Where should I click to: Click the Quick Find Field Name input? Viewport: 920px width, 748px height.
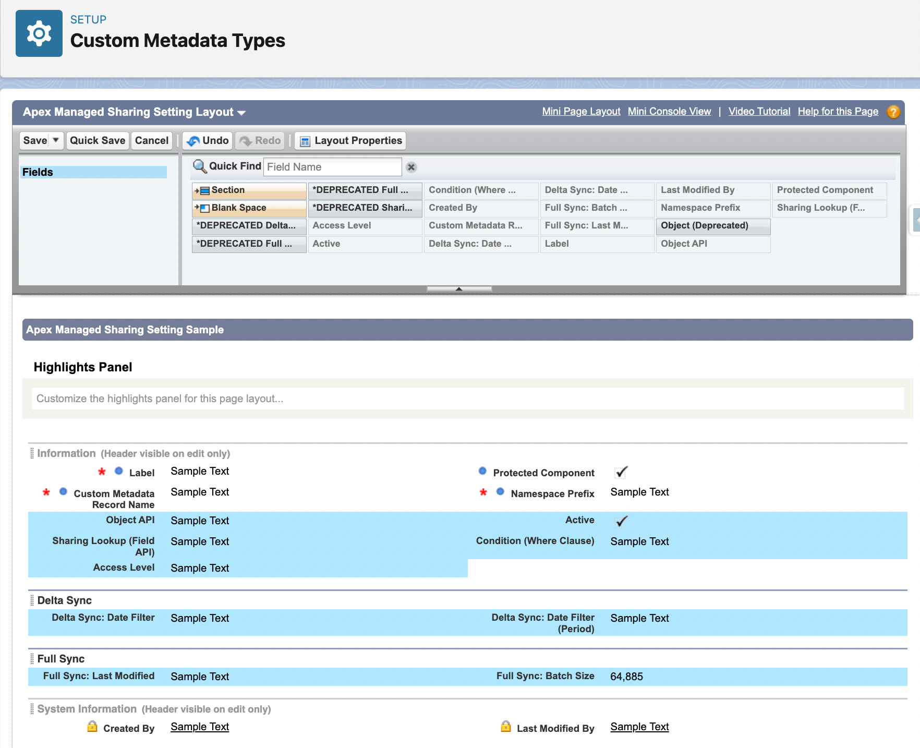click(332, 167)
